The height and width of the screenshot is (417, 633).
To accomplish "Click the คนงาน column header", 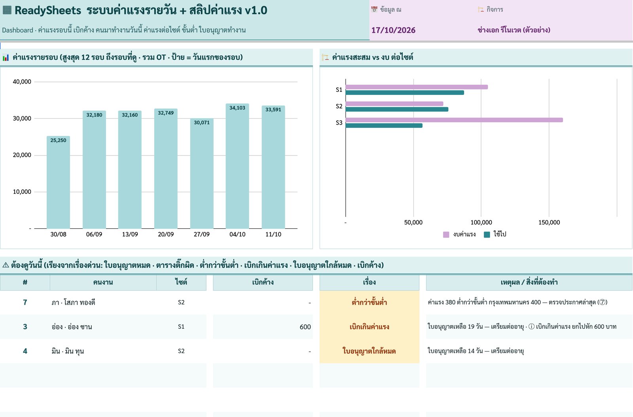I will point(103,282).
